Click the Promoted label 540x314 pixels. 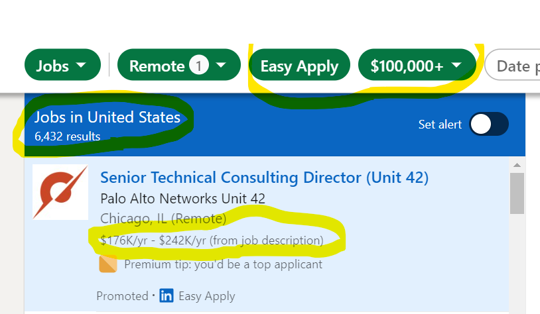tap(122, 295)
